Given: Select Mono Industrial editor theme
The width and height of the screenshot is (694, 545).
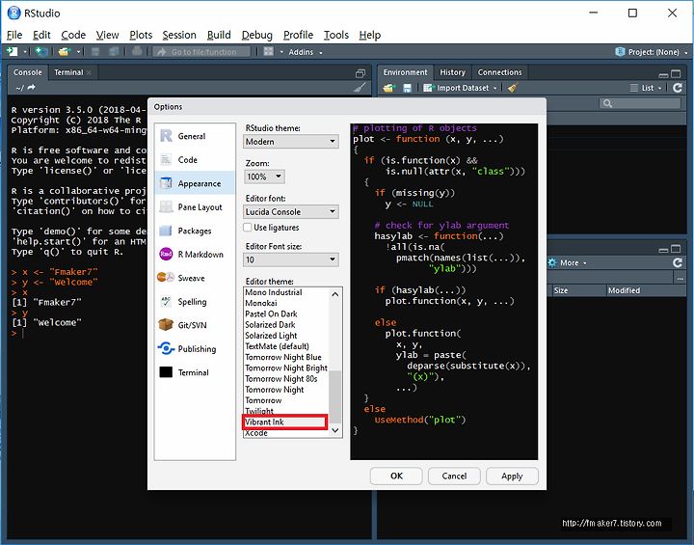Looking at the screenshot, I should 286,292.
